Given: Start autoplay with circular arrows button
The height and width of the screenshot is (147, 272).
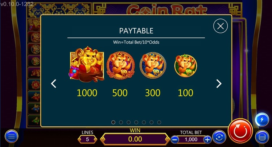Looking at the screenshot, I should (219, 137).
